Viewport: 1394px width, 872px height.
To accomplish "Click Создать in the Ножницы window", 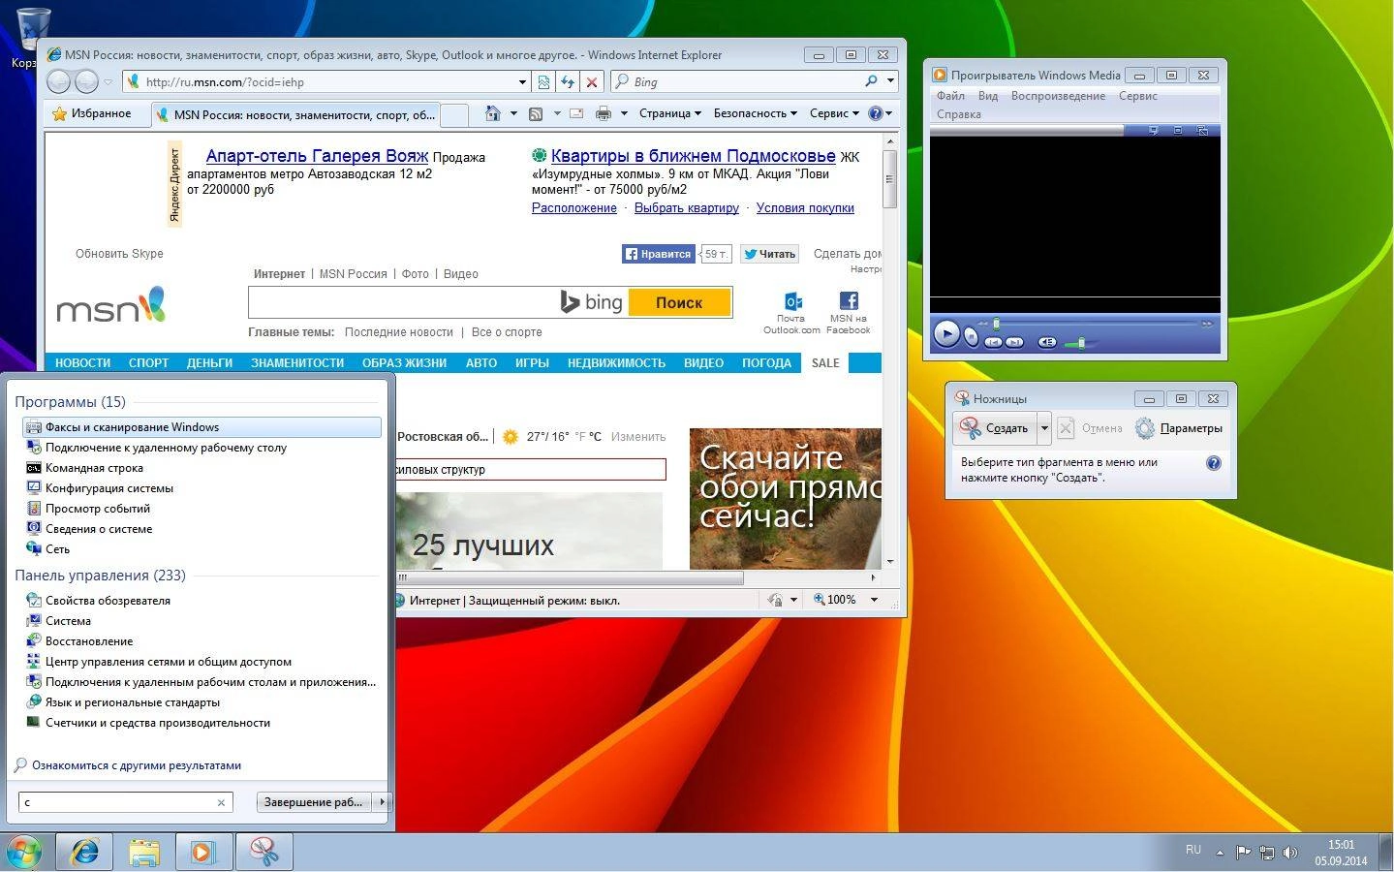I will [x=995, y=427].
